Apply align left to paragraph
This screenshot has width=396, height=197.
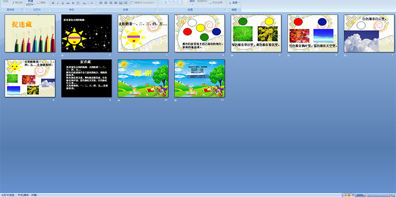coord(101,3)
